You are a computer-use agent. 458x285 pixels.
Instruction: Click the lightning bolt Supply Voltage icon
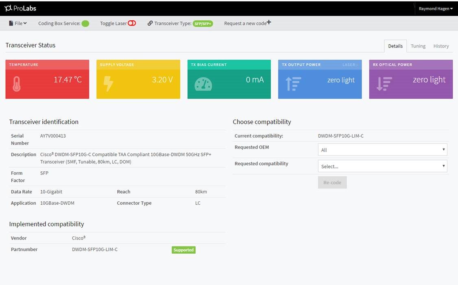pos(108,84)
